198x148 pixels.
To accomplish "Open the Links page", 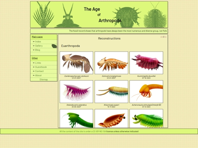I will point(38,63).
